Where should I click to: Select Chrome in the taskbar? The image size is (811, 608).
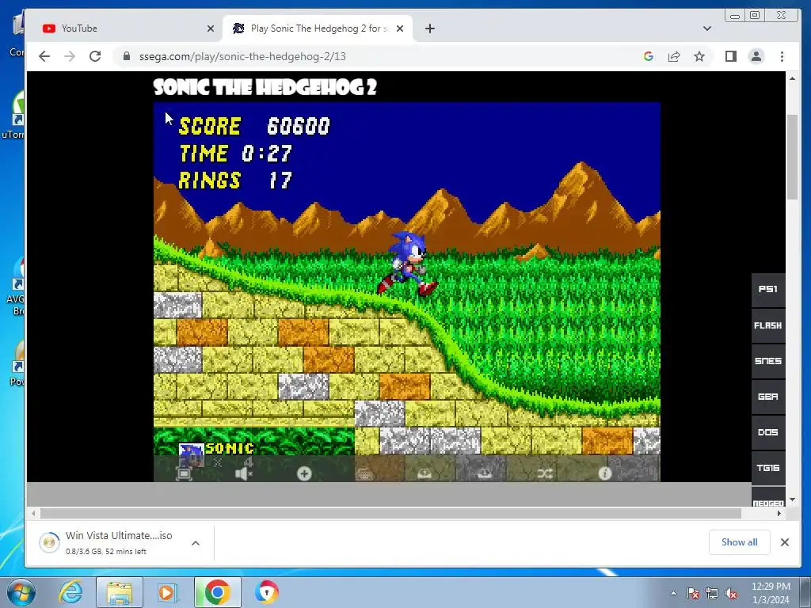pos(218,592)
